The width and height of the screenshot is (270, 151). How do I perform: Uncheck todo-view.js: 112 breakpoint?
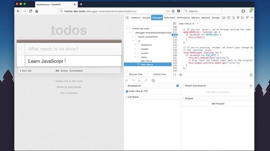(127, 91)
